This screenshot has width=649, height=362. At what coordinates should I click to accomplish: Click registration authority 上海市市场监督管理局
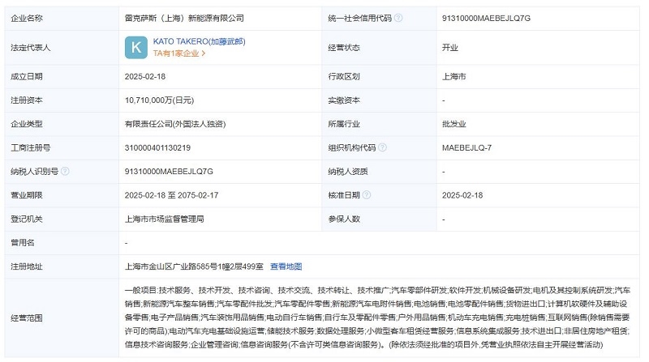tap(165, 219)
